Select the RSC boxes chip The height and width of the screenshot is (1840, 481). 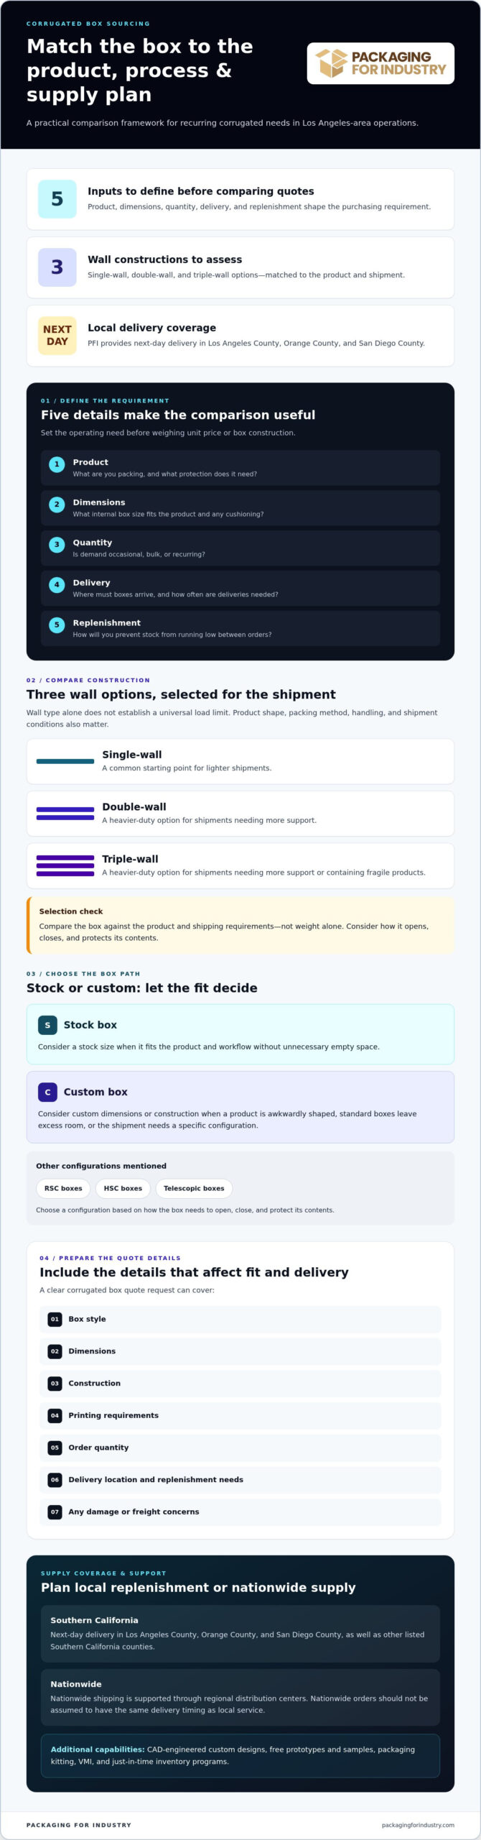point(63,1188)
